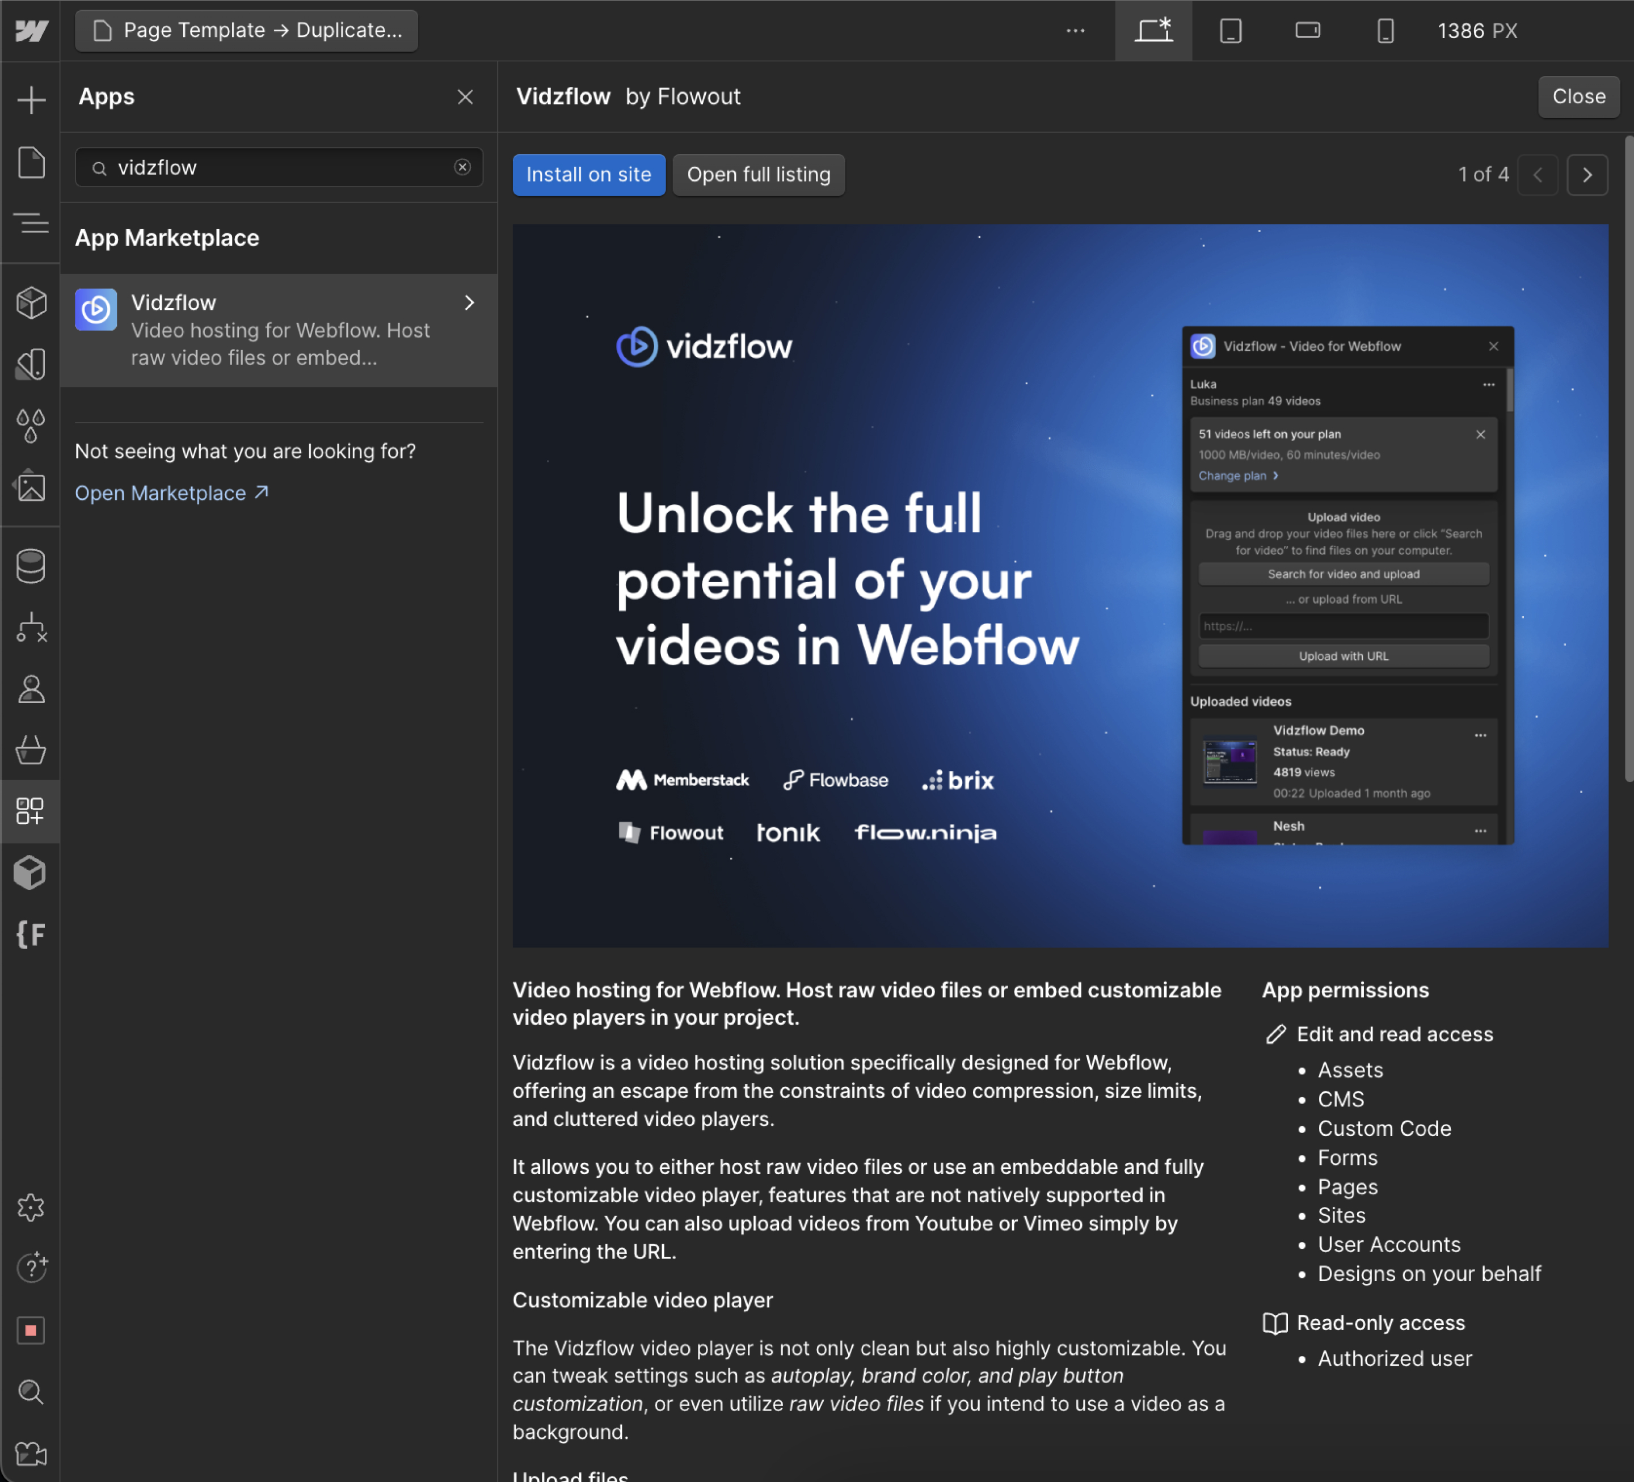The image size is (1634, 1482).
Task: Click Open full listing button
Action: (759, 174)
